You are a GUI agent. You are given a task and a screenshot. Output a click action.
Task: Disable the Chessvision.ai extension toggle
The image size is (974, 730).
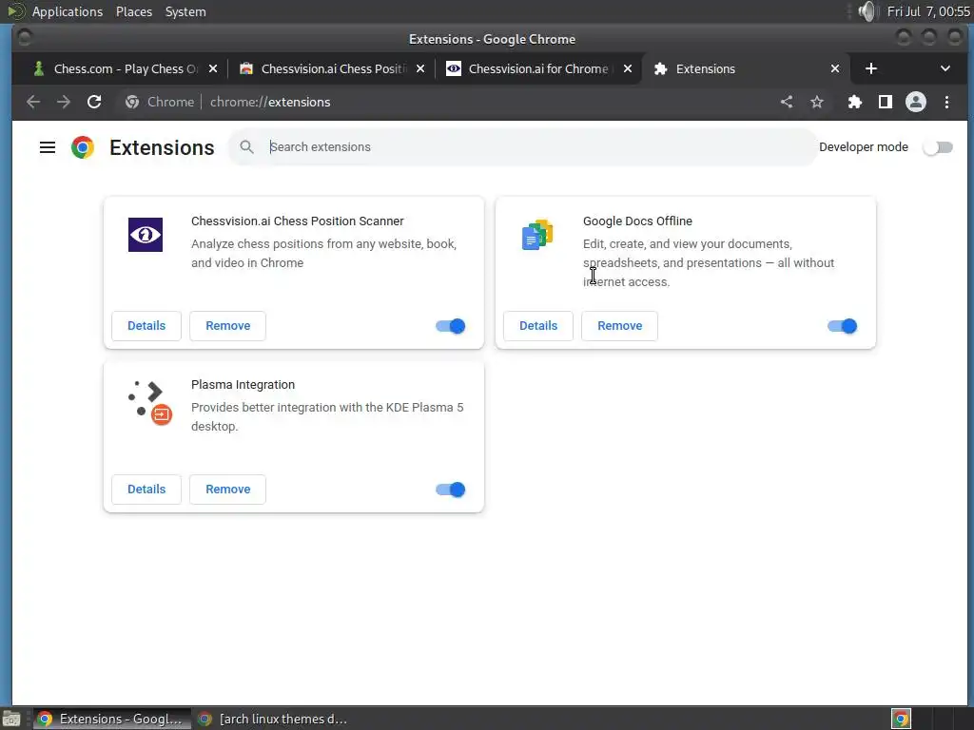[x=450, y=326]
